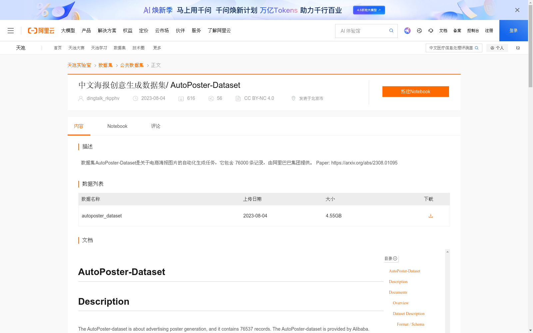
Task: Open the 解决方案 menu
Action: [107, 31]
